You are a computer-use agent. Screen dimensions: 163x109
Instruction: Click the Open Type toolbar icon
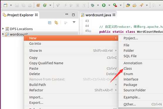click(x=128, y=5)
